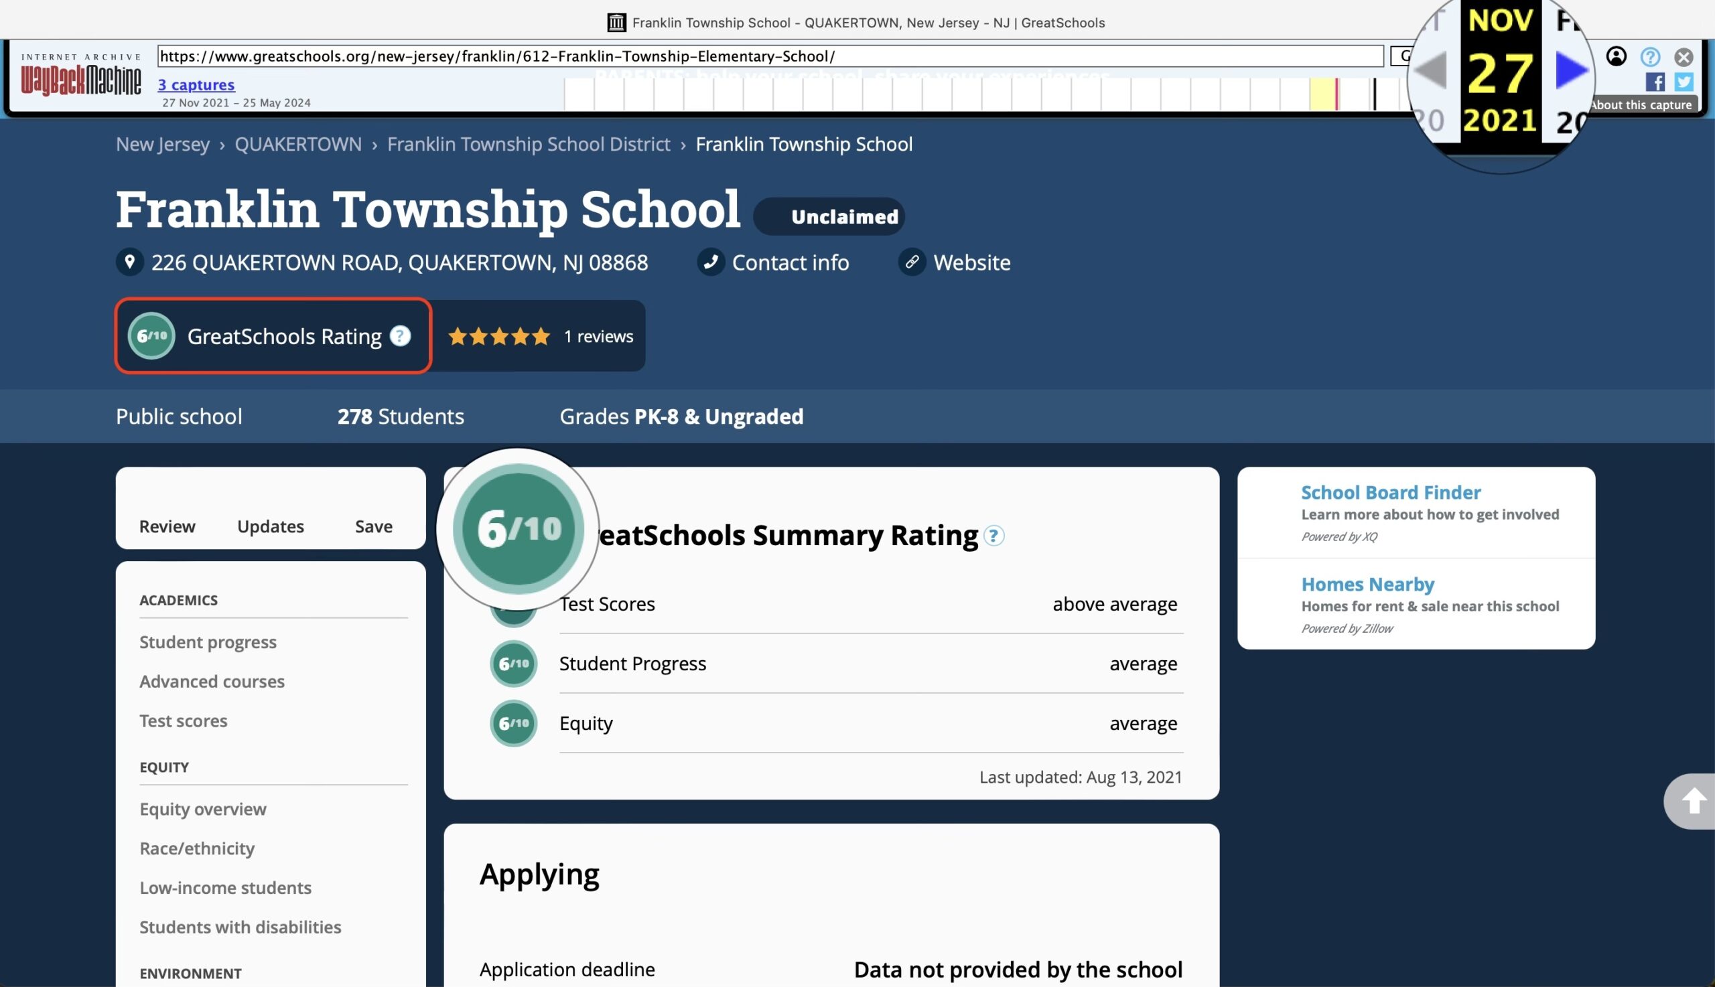Click the GreatSchools Rating help question icon

[x=400, y=335]
